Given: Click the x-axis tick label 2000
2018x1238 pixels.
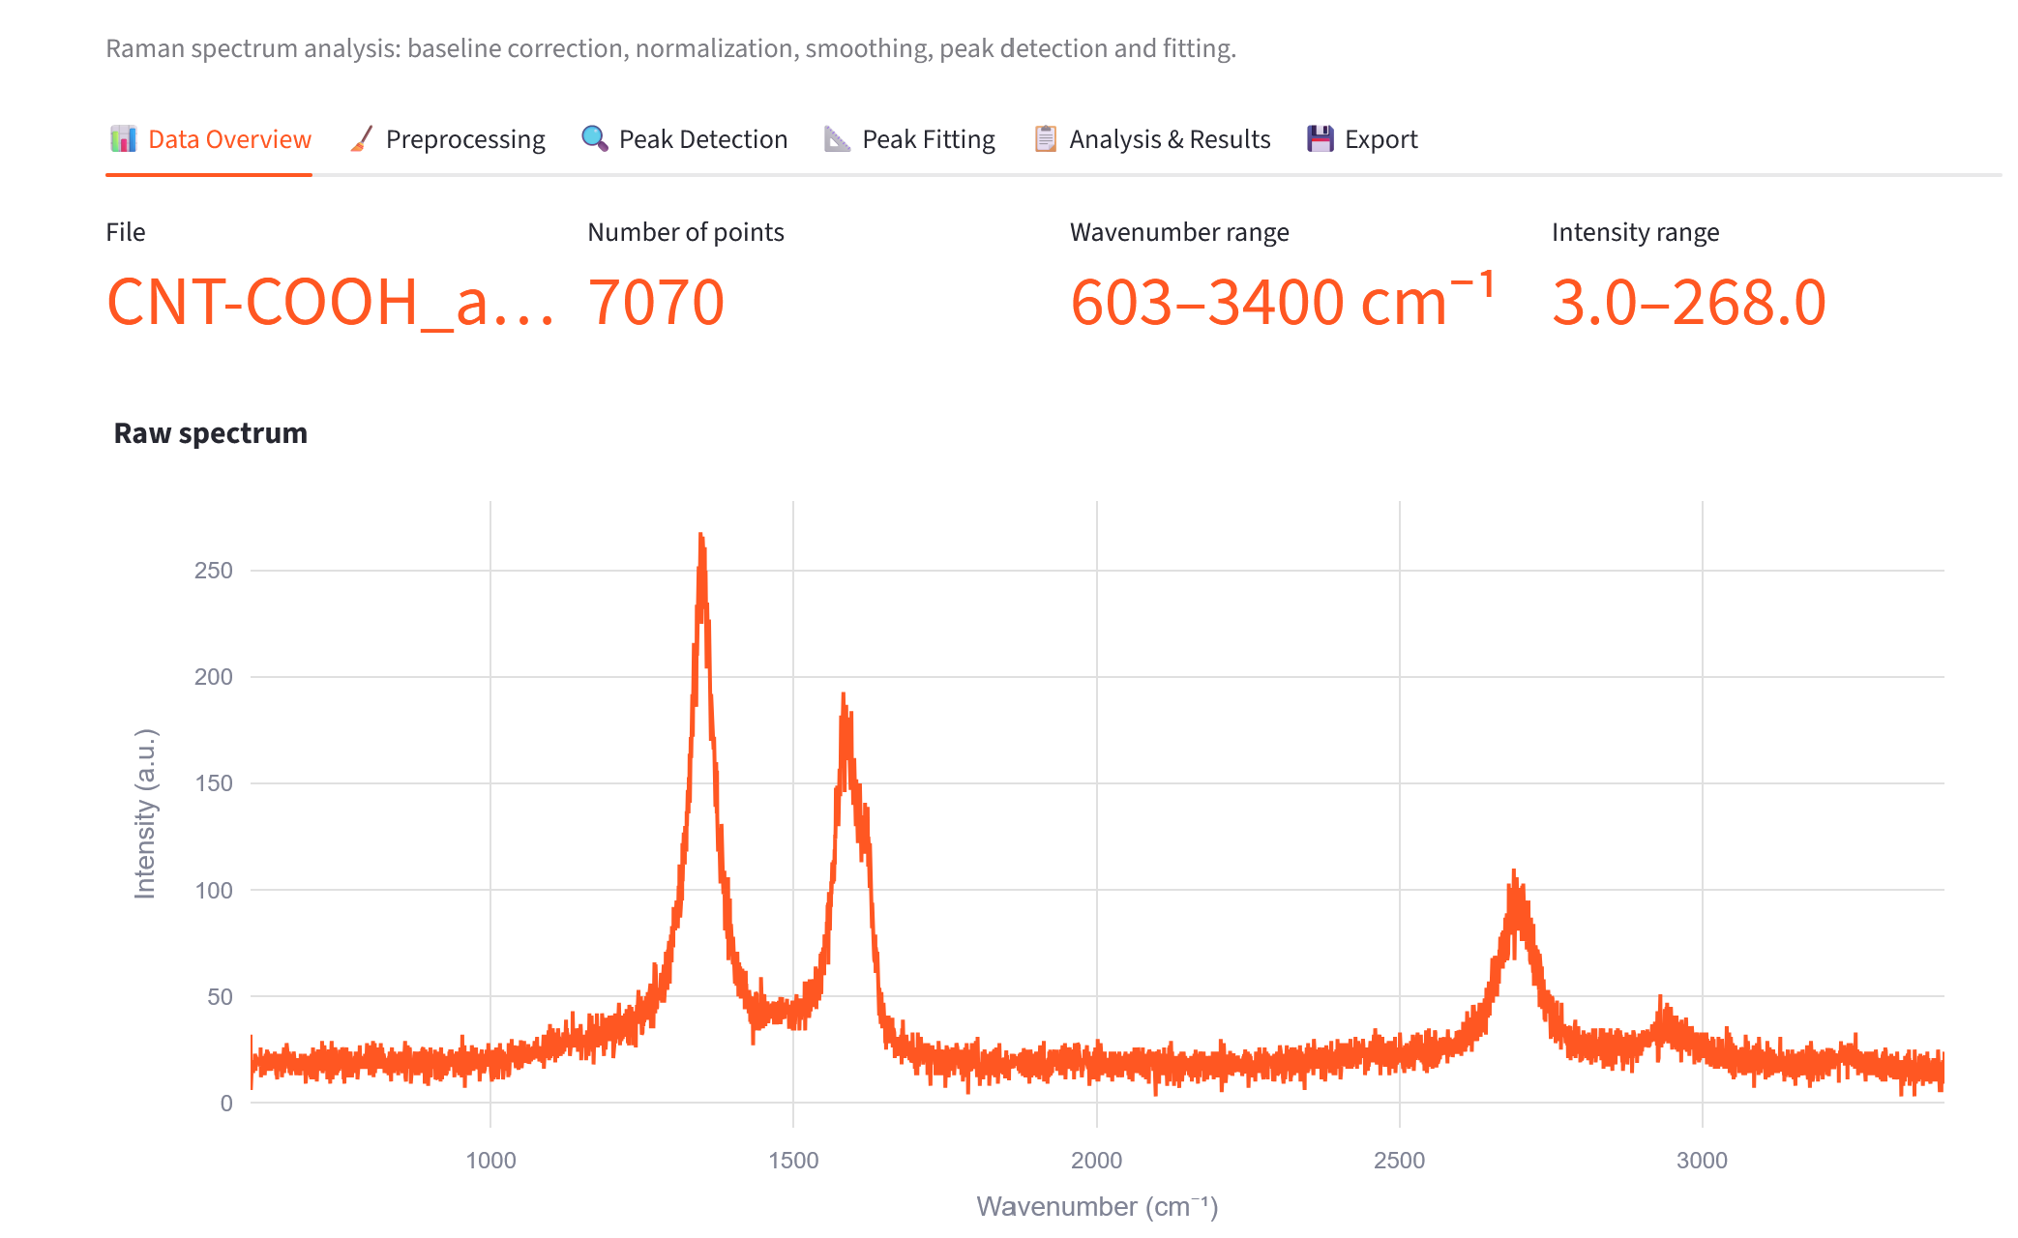Looking at the screenshot, I should click(1096, 1161).
